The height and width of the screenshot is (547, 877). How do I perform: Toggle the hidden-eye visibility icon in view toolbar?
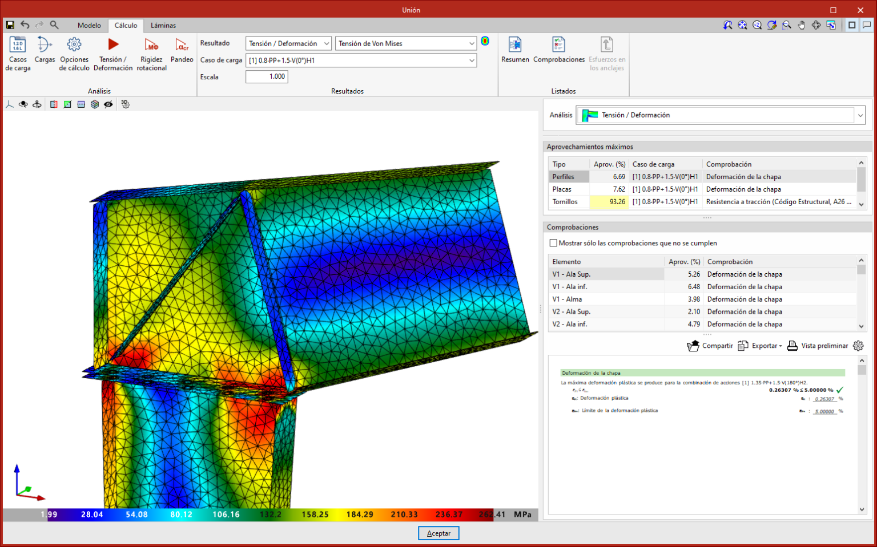pyautogui.click(x=108, y=104)
